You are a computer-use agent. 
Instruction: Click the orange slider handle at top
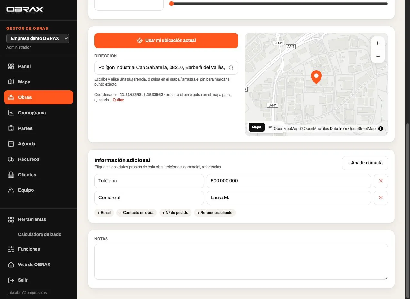172,4
